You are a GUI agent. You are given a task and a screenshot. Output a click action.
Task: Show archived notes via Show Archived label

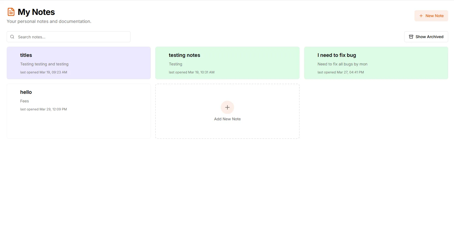point(429,37)
